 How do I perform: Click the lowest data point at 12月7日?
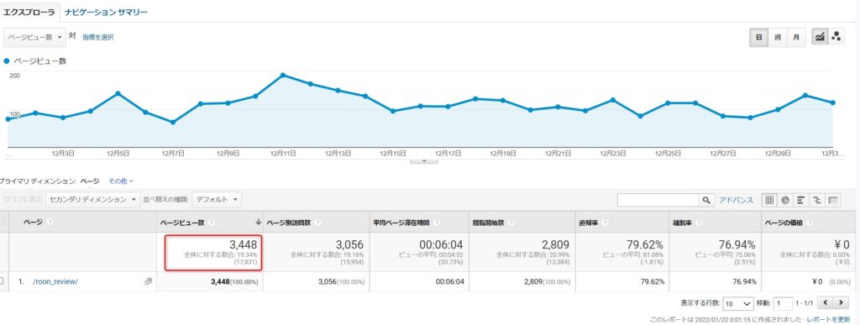point(173,123)
